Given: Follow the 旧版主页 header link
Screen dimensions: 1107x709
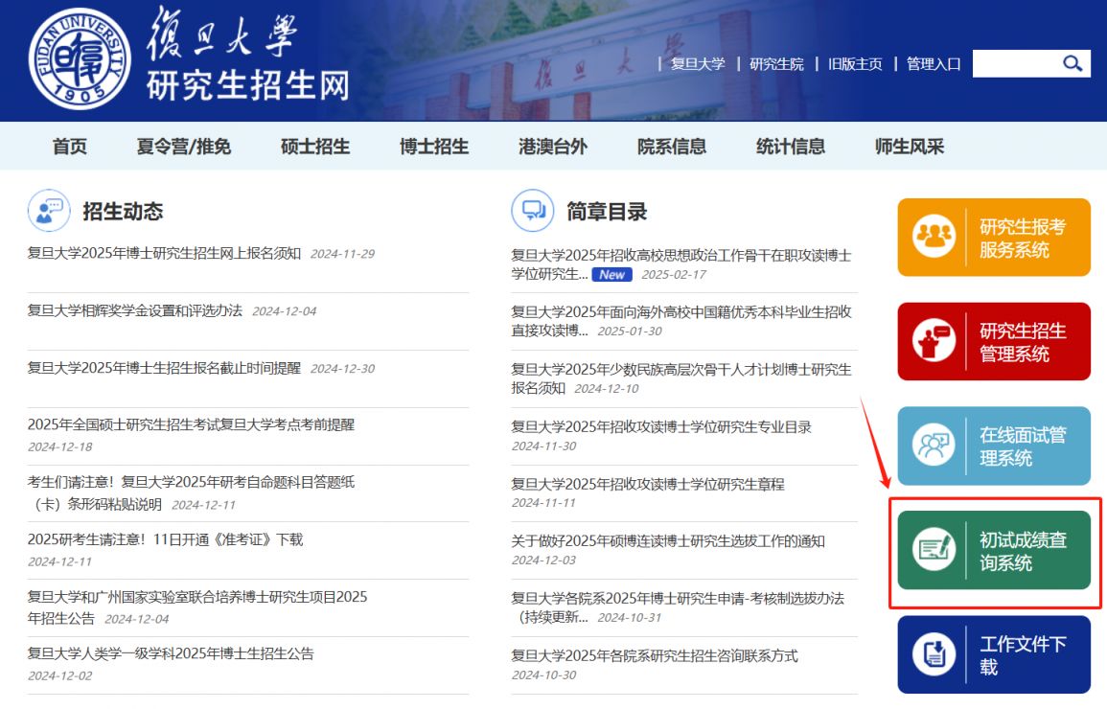Looking at the screenshot, I should pyautogui.click(x=855, y=64).
